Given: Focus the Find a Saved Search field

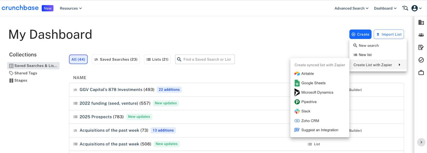Looking at the screenshot, I should pyautogui.click(x=205, y=59).
